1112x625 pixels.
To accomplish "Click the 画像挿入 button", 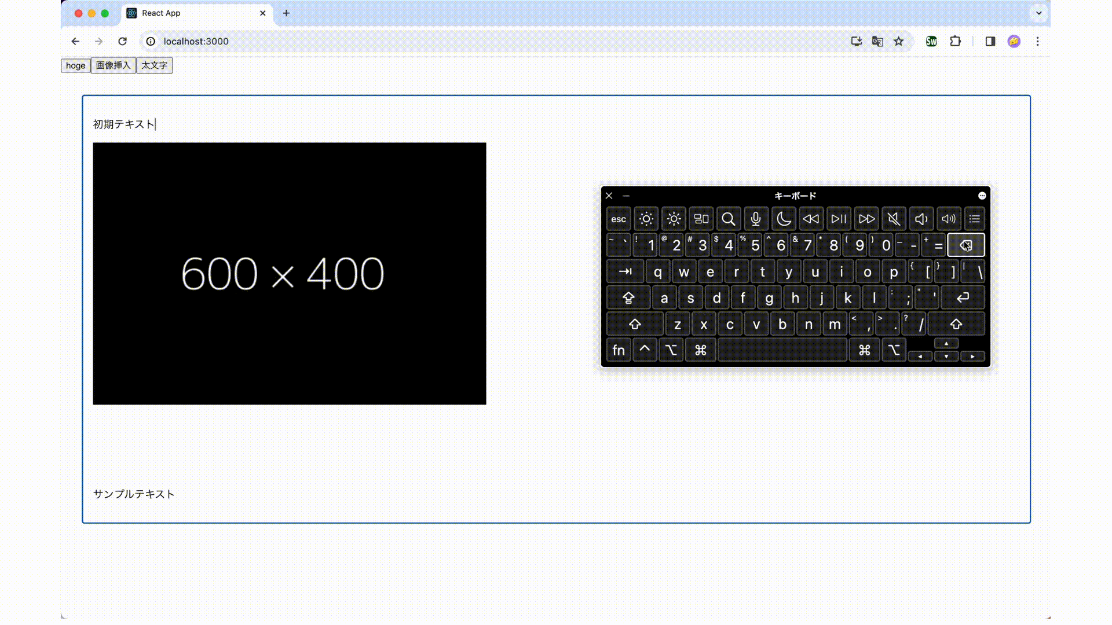I will point(113,65).
